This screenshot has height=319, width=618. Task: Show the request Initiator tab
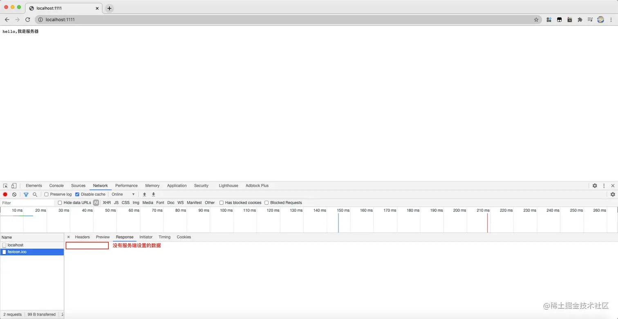coord(146,237)
